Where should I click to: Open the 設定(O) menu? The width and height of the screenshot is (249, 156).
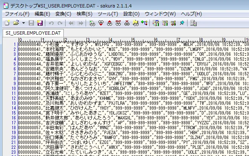132,14
